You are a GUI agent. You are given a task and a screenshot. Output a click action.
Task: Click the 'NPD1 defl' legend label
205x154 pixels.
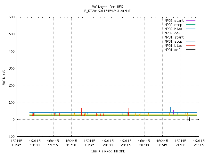[173, 50]
